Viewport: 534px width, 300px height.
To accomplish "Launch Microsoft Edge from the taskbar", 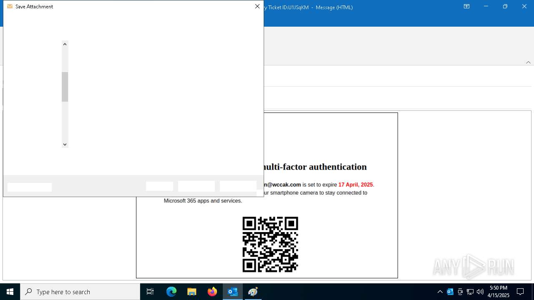I will point(171,292).
